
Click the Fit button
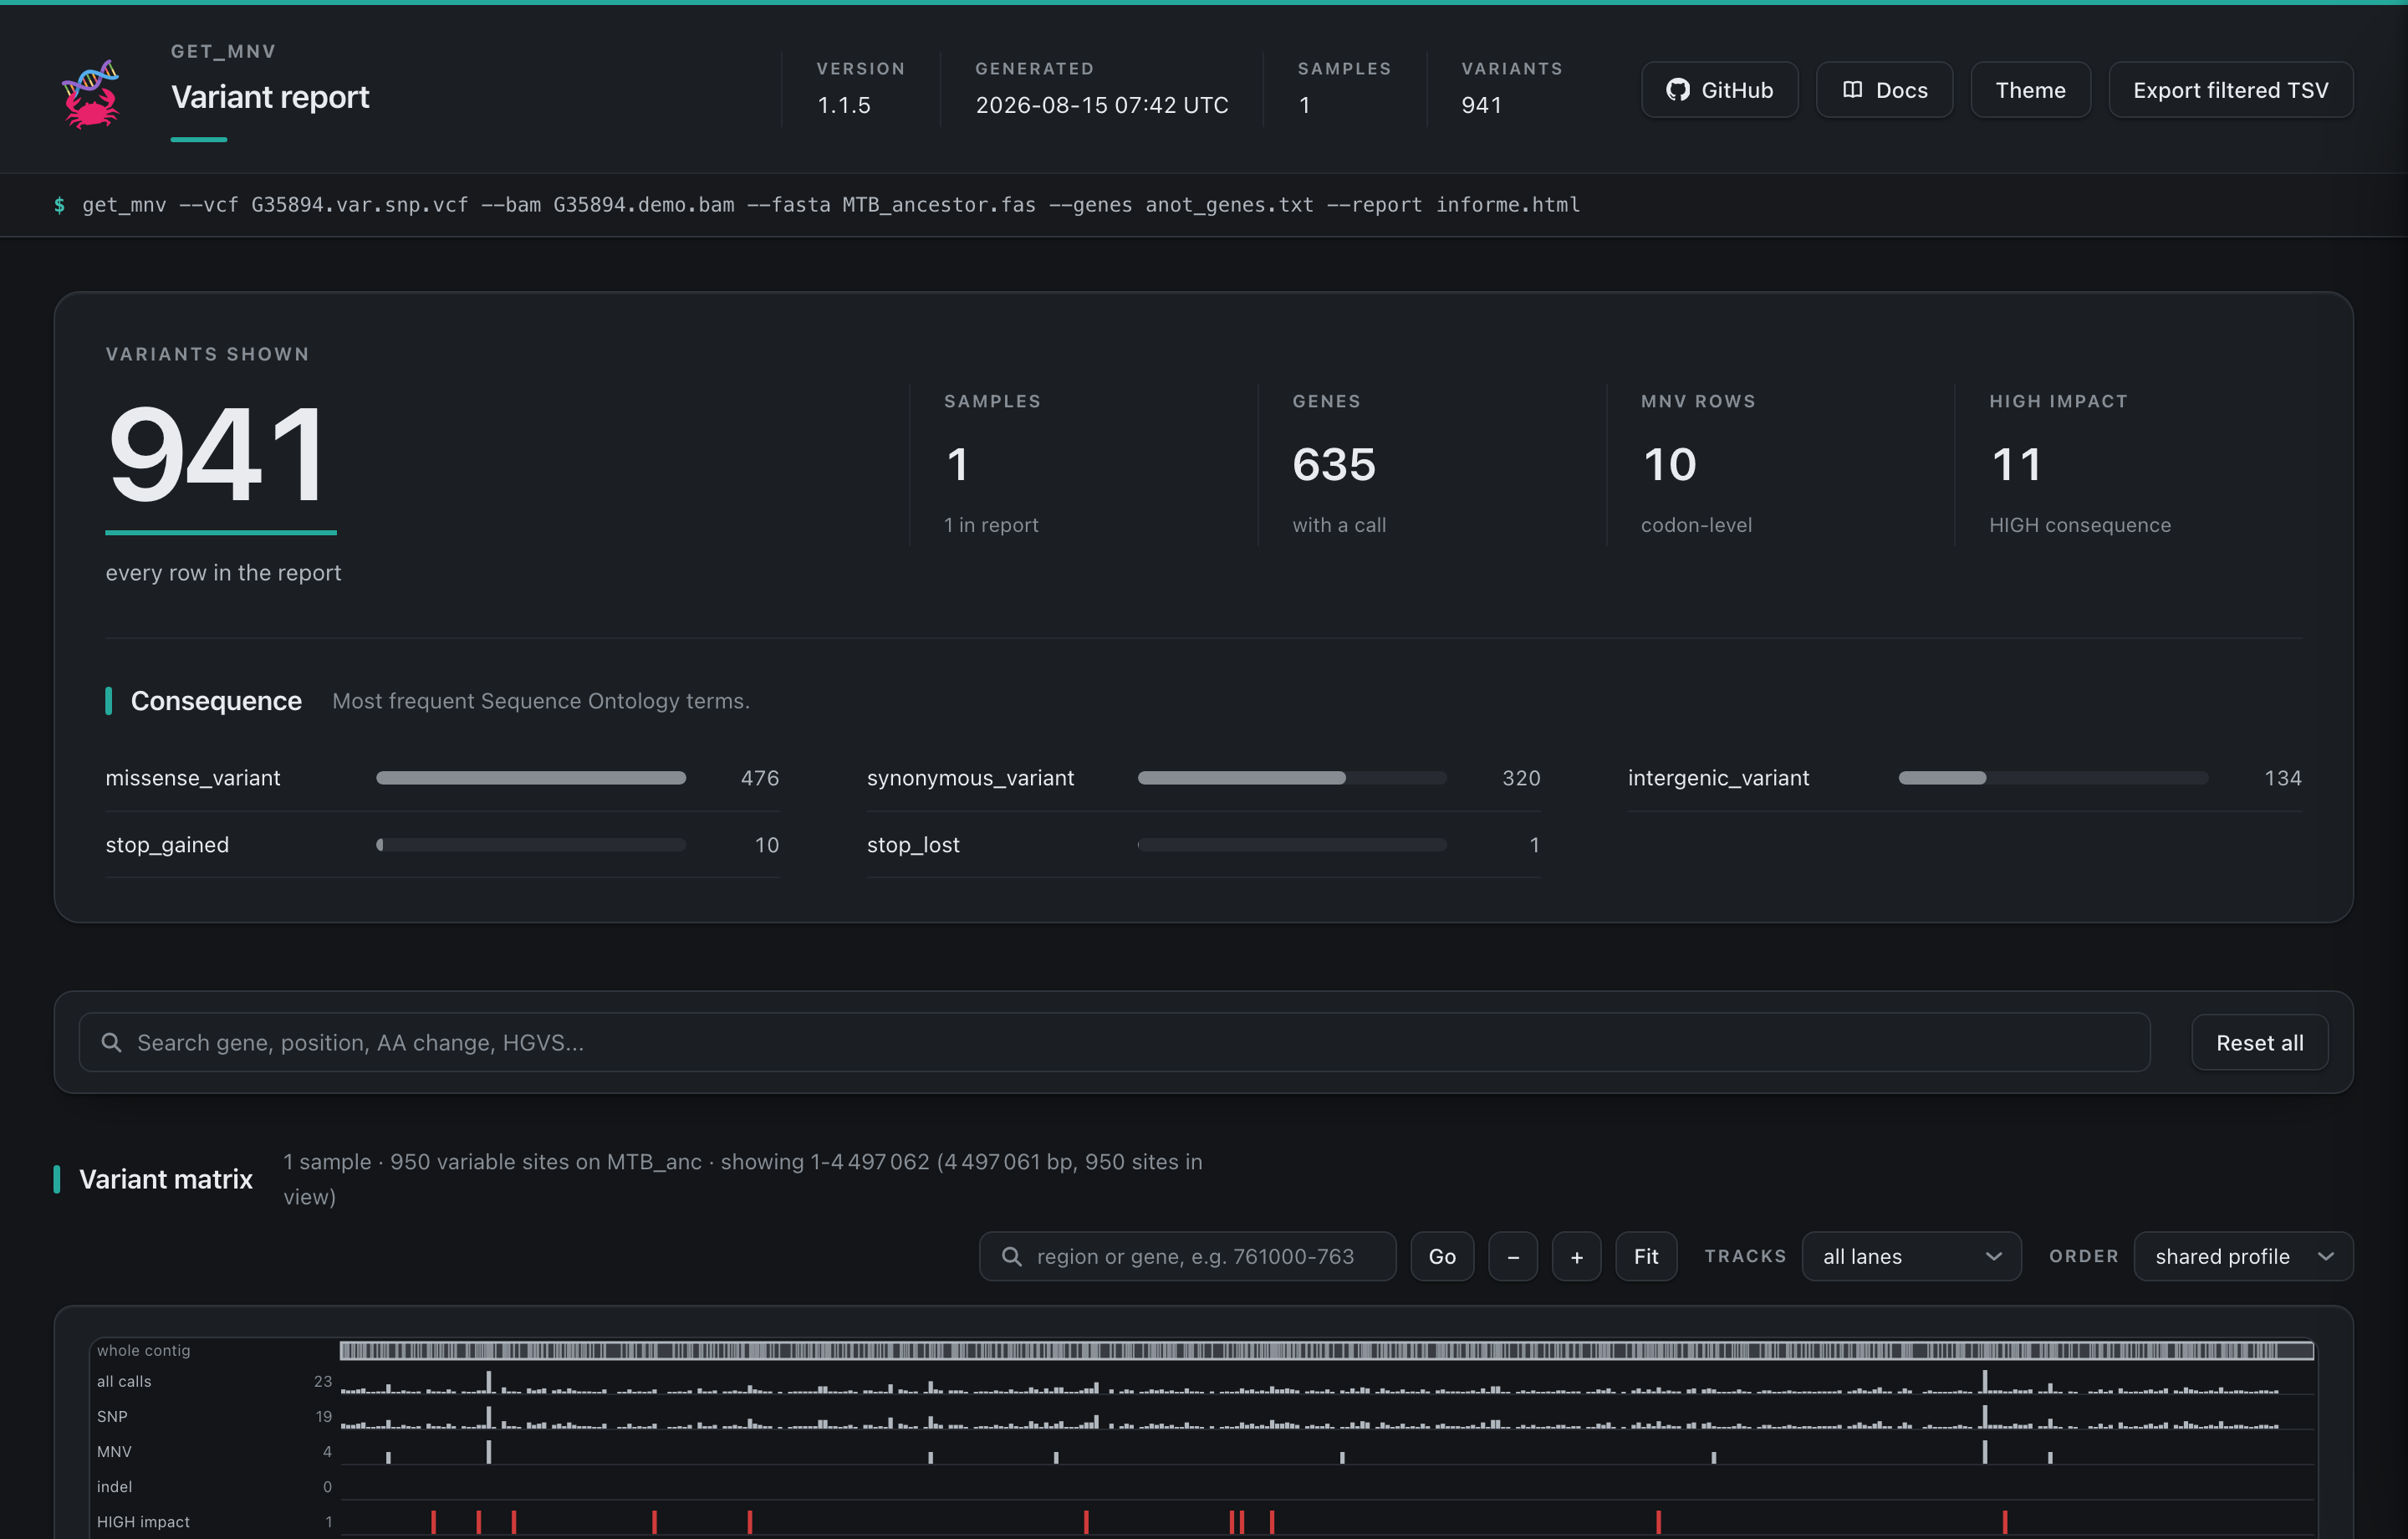tap(1646, 1257)
